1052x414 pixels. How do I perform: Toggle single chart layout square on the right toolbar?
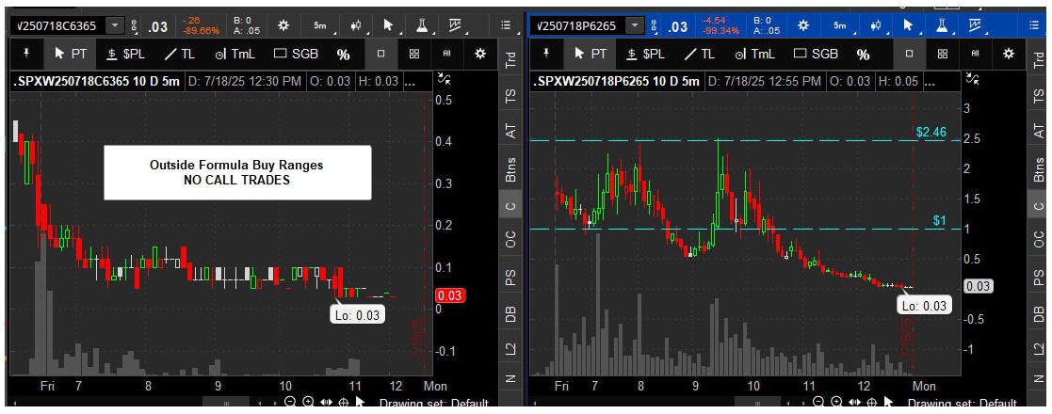coord(909,55)
